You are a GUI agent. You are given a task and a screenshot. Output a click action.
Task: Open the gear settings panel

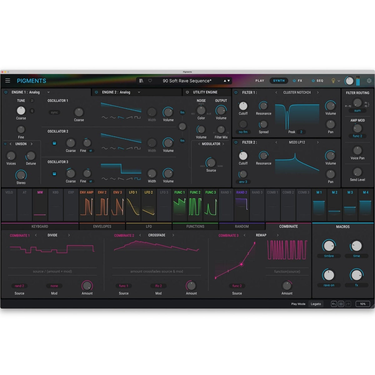[x=369, y=81]
